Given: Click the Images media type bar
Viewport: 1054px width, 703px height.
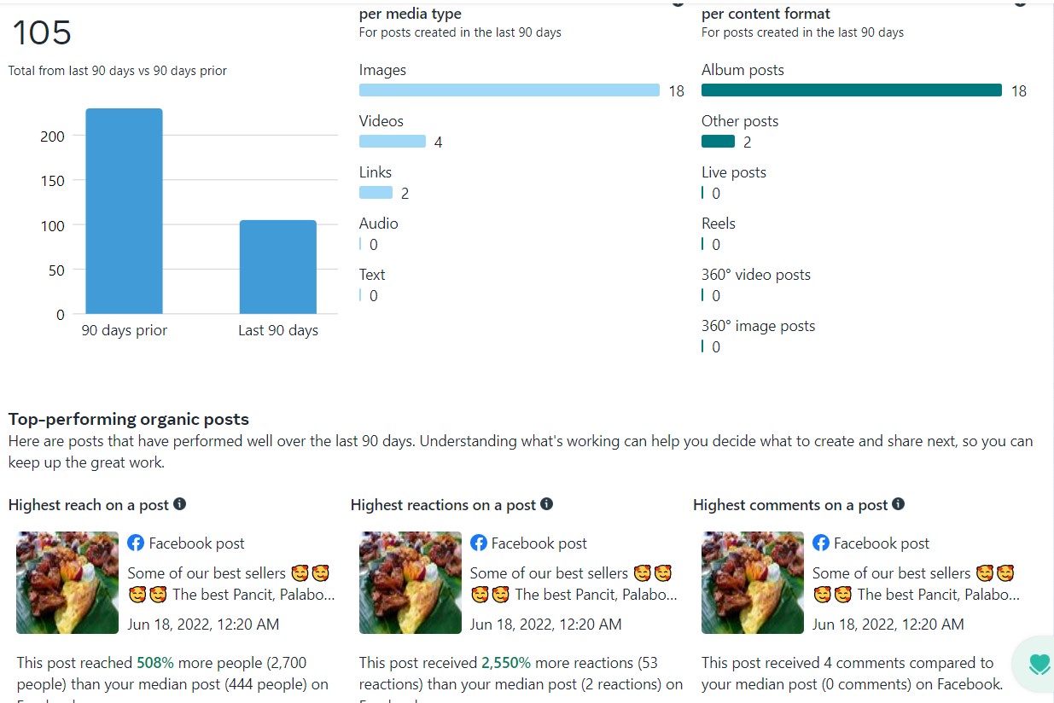Looking at the screenshot, I should click(510, 90).
